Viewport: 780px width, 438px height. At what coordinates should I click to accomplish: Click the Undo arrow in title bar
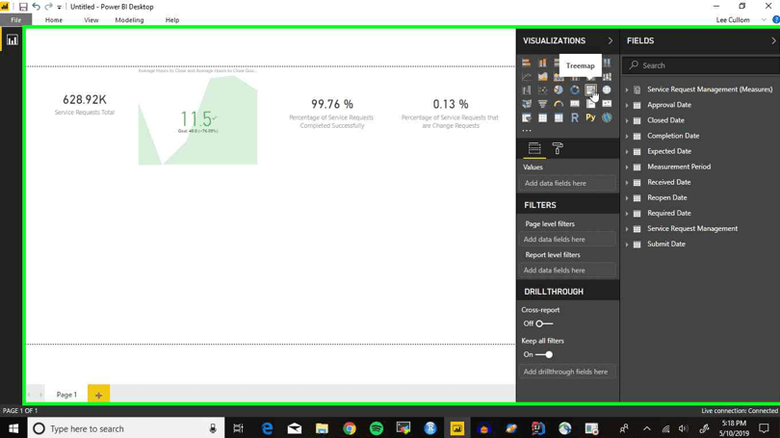pos(36,7)
